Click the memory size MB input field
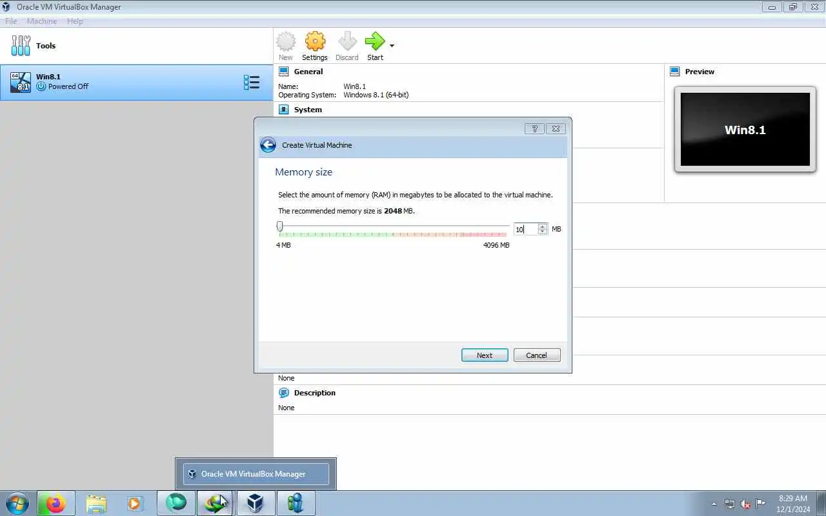 [x=525, y=229]
